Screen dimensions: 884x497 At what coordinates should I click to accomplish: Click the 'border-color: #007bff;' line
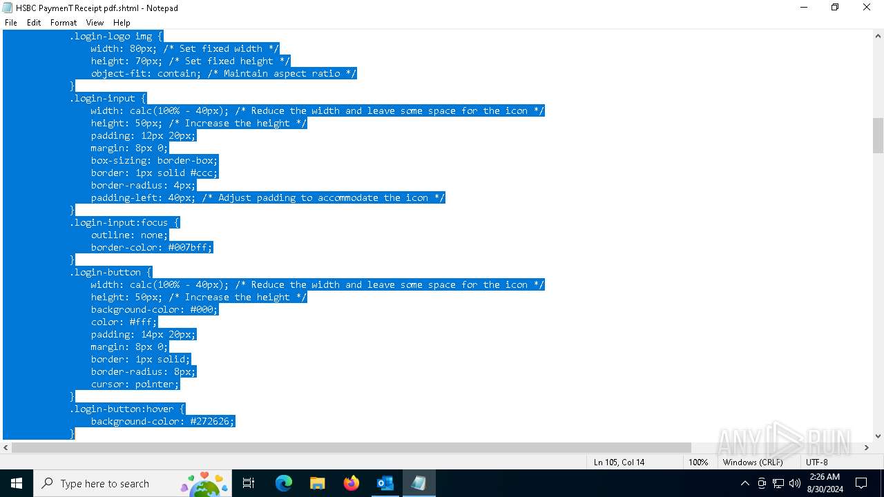[152, 247]
